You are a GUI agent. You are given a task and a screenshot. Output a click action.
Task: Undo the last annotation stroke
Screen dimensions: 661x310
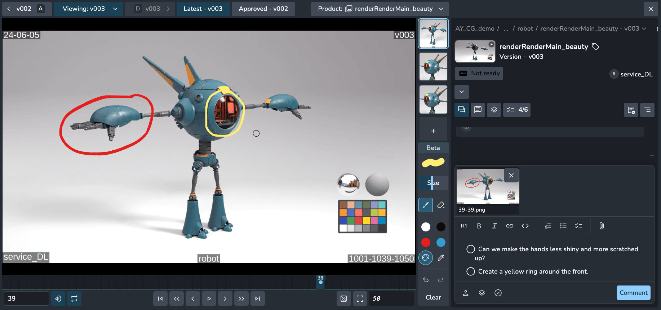(426, 280)
